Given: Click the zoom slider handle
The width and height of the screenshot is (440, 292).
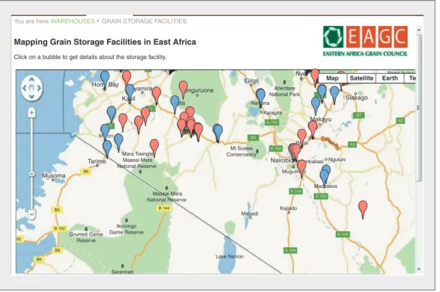Looking at the screenshot, I should [32, 174].
